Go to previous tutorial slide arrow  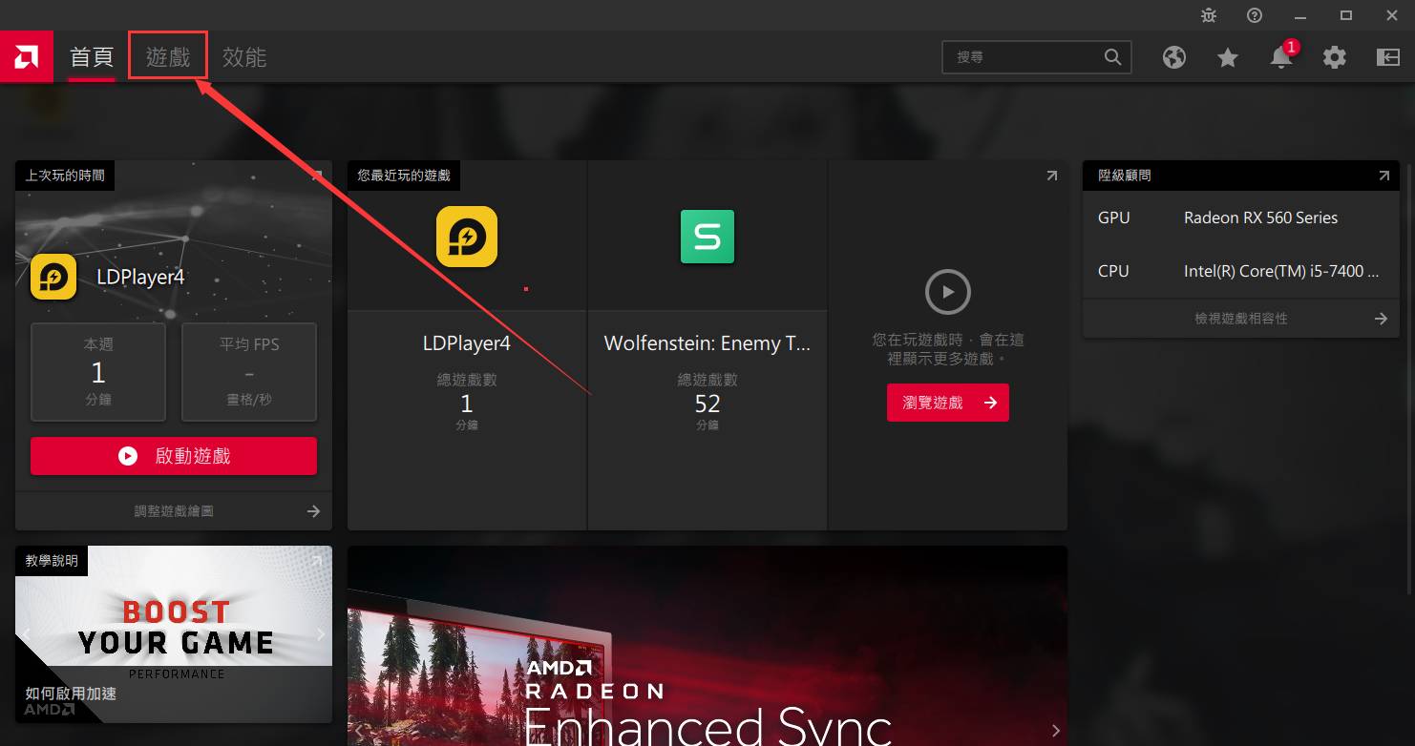28,634
